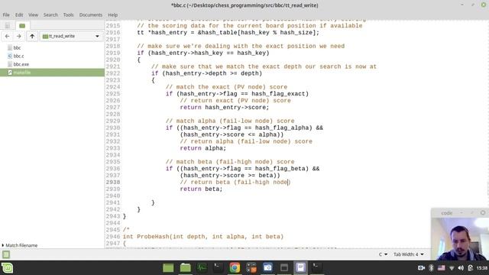
Task: Open the US keyboard layout flag indicator
Action: coord(442,268)
